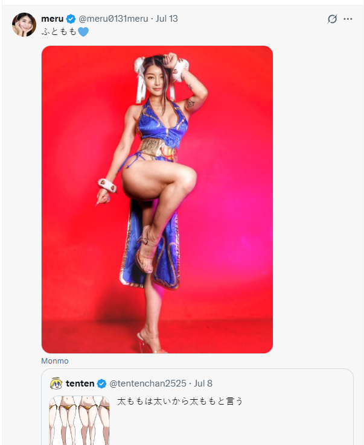Open the tenten display name
364x445 pixels.
[80, 383]
